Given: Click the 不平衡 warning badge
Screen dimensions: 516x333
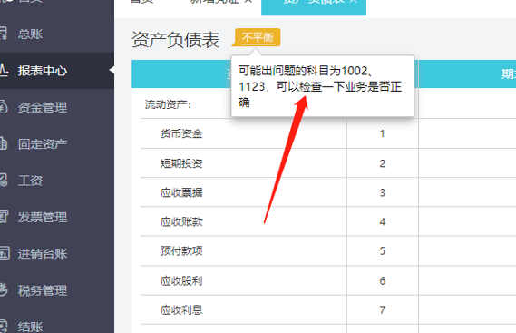Looking at the screenshot, I should pyautogui.click(x=258, y=37).
